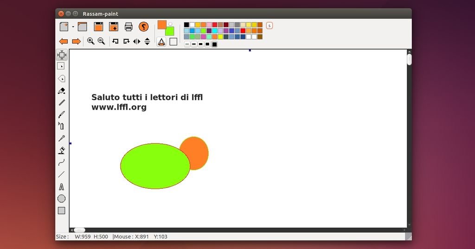The width and height of the screenshot is (475, 249).
Task: Select the Curve tool
Action: [62, 163]
